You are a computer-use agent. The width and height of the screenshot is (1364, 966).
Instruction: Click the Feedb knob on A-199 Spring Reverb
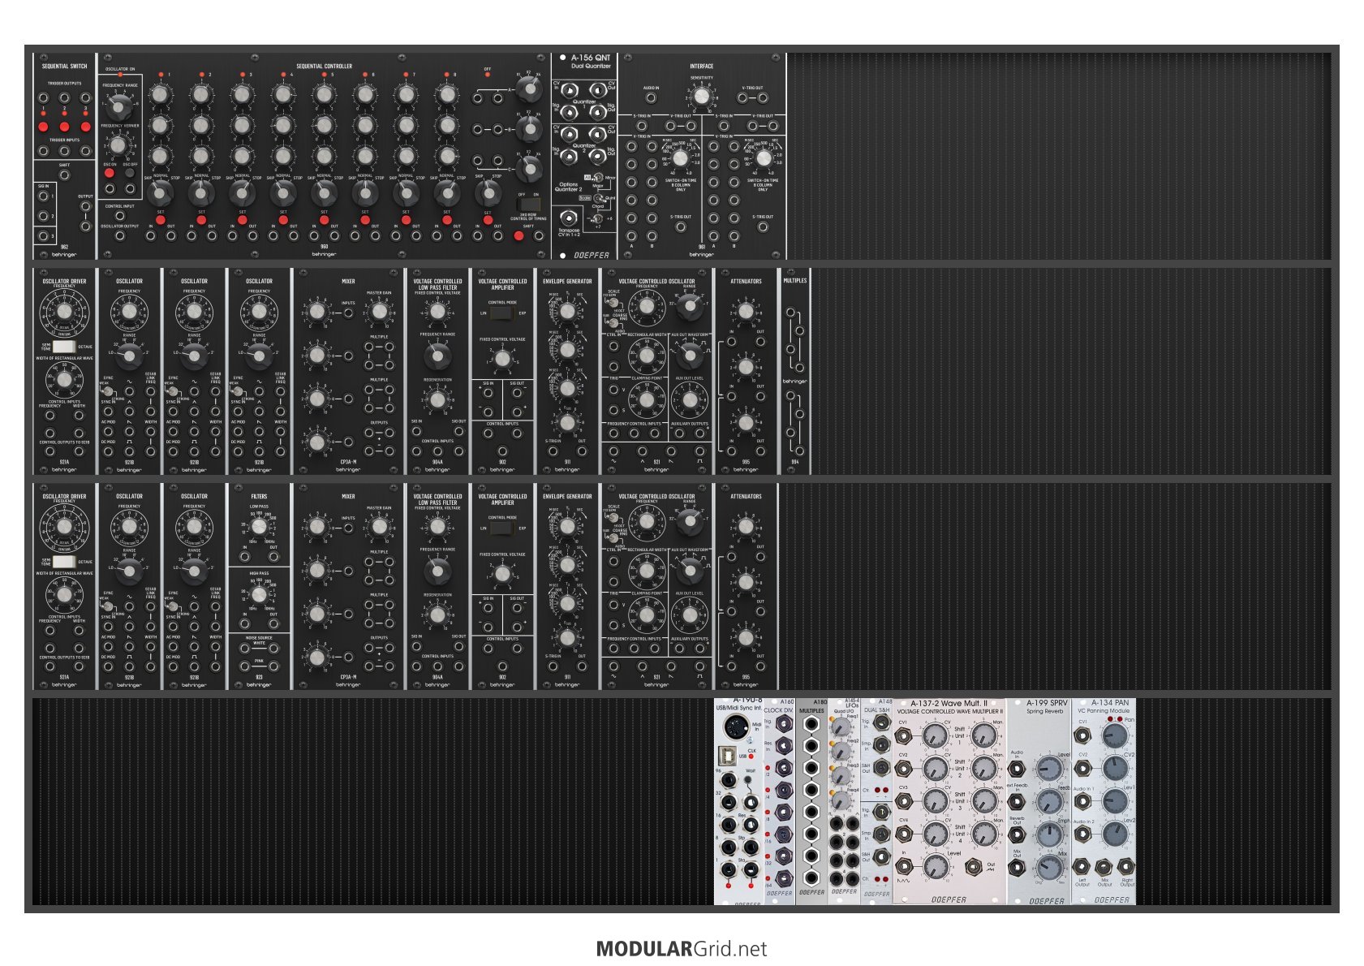point(1049,800)
